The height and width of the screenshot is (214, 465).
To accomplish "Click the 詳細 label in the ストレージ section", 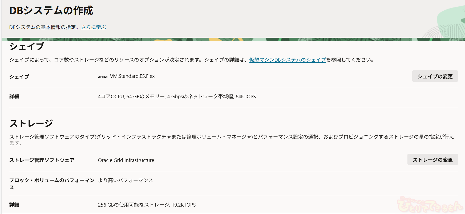I will tap(14, 205).
